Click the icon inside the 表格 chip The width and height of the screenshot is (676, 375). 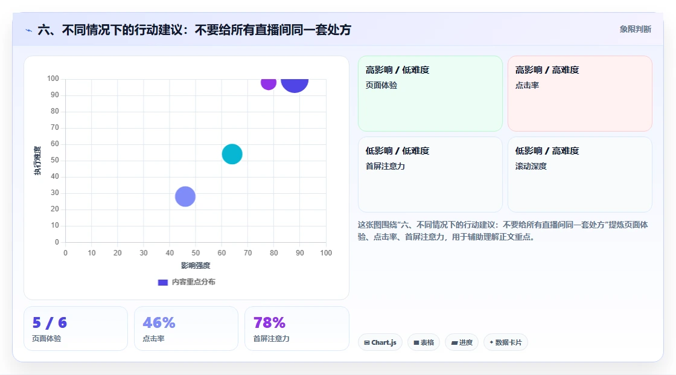coord(416,342)
